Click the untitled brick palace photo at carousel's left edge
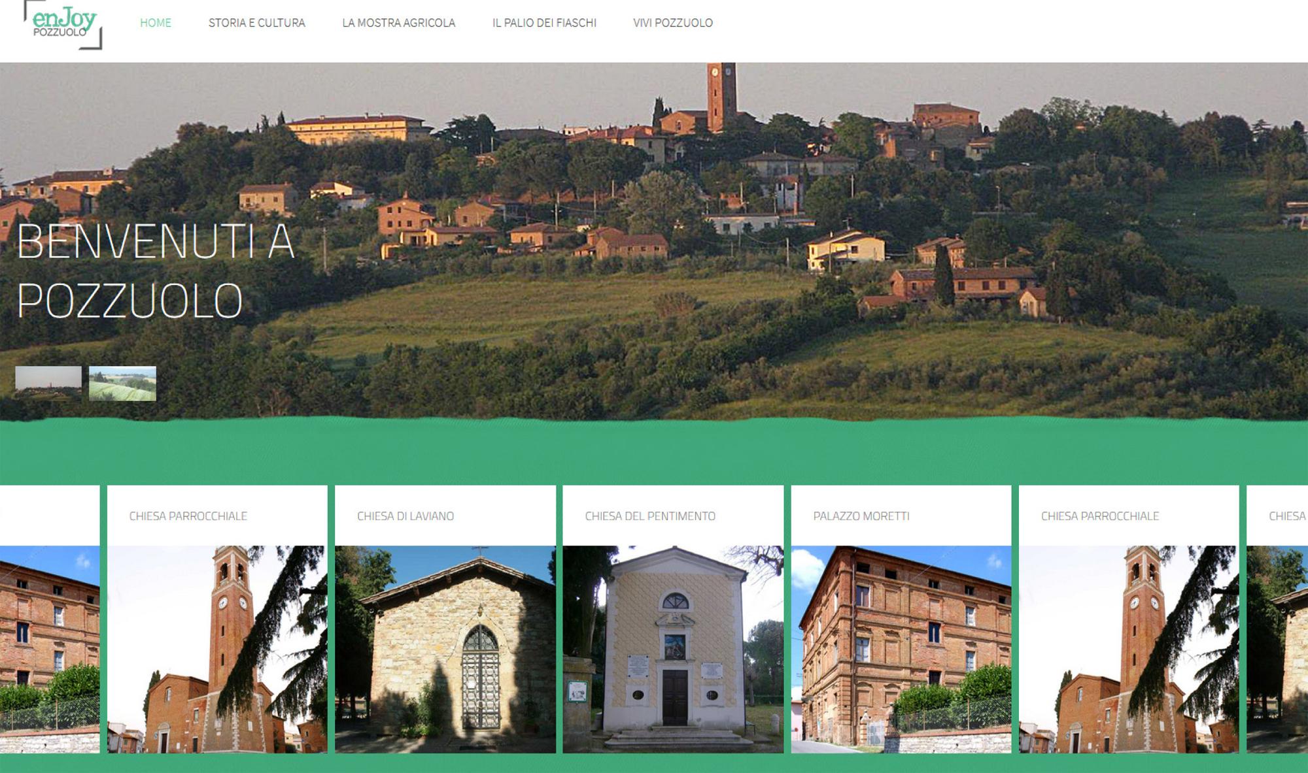 (50, 649)
